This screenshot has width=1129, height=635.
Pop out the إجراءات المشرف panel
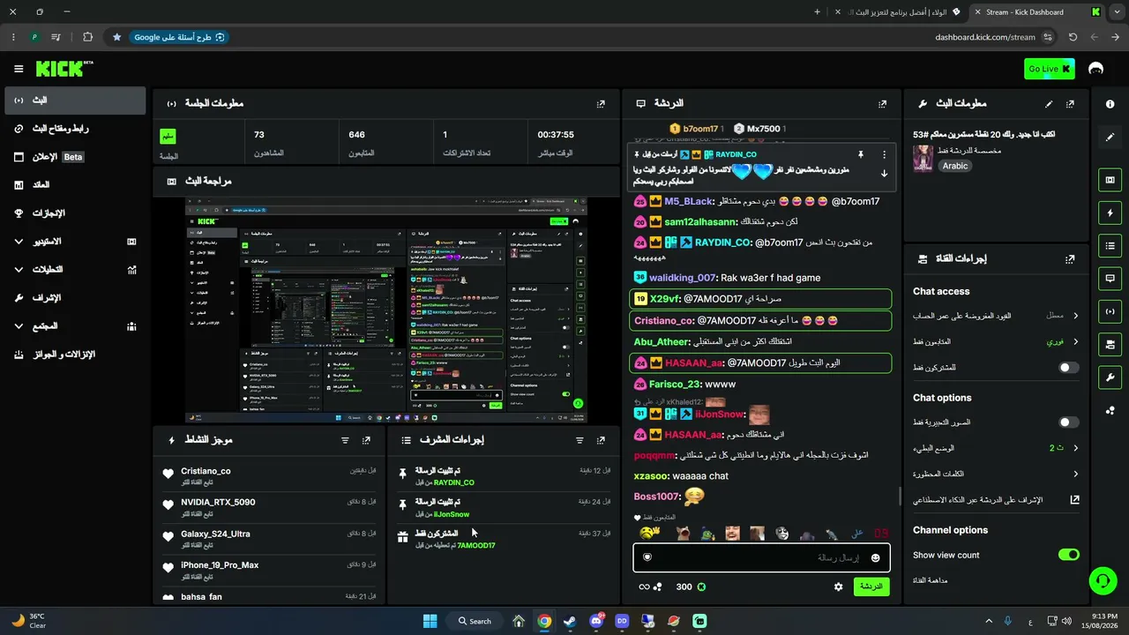(601, 440)
